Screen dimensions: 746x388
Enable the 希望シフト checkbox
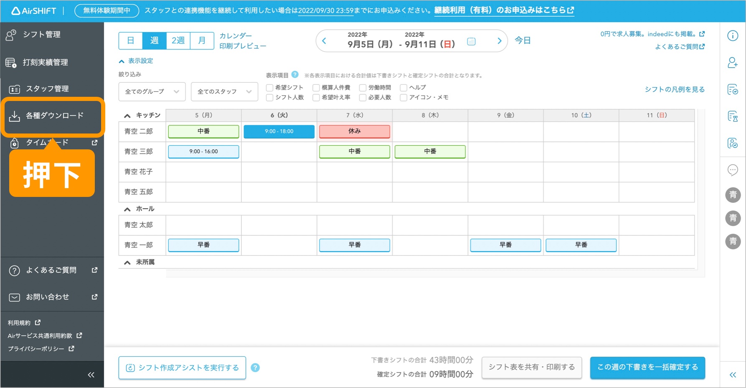coord(269,87)
